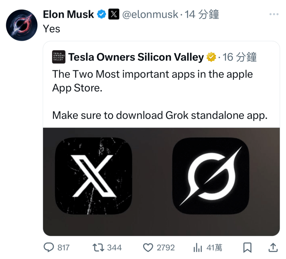Like the post with heart icon
Screen dimensions: 286x259
click(148, 248)
